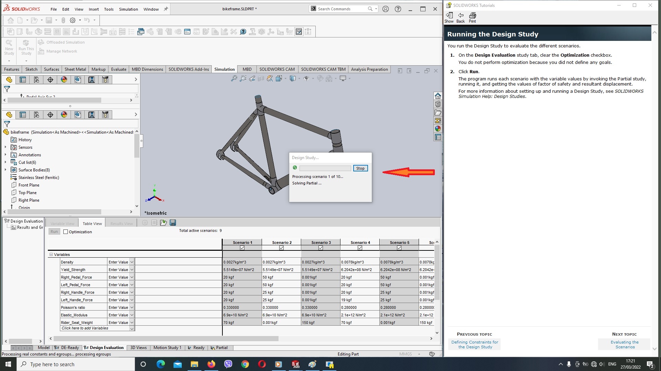Open the Click here to add Variables dropdown

point(132,329)
